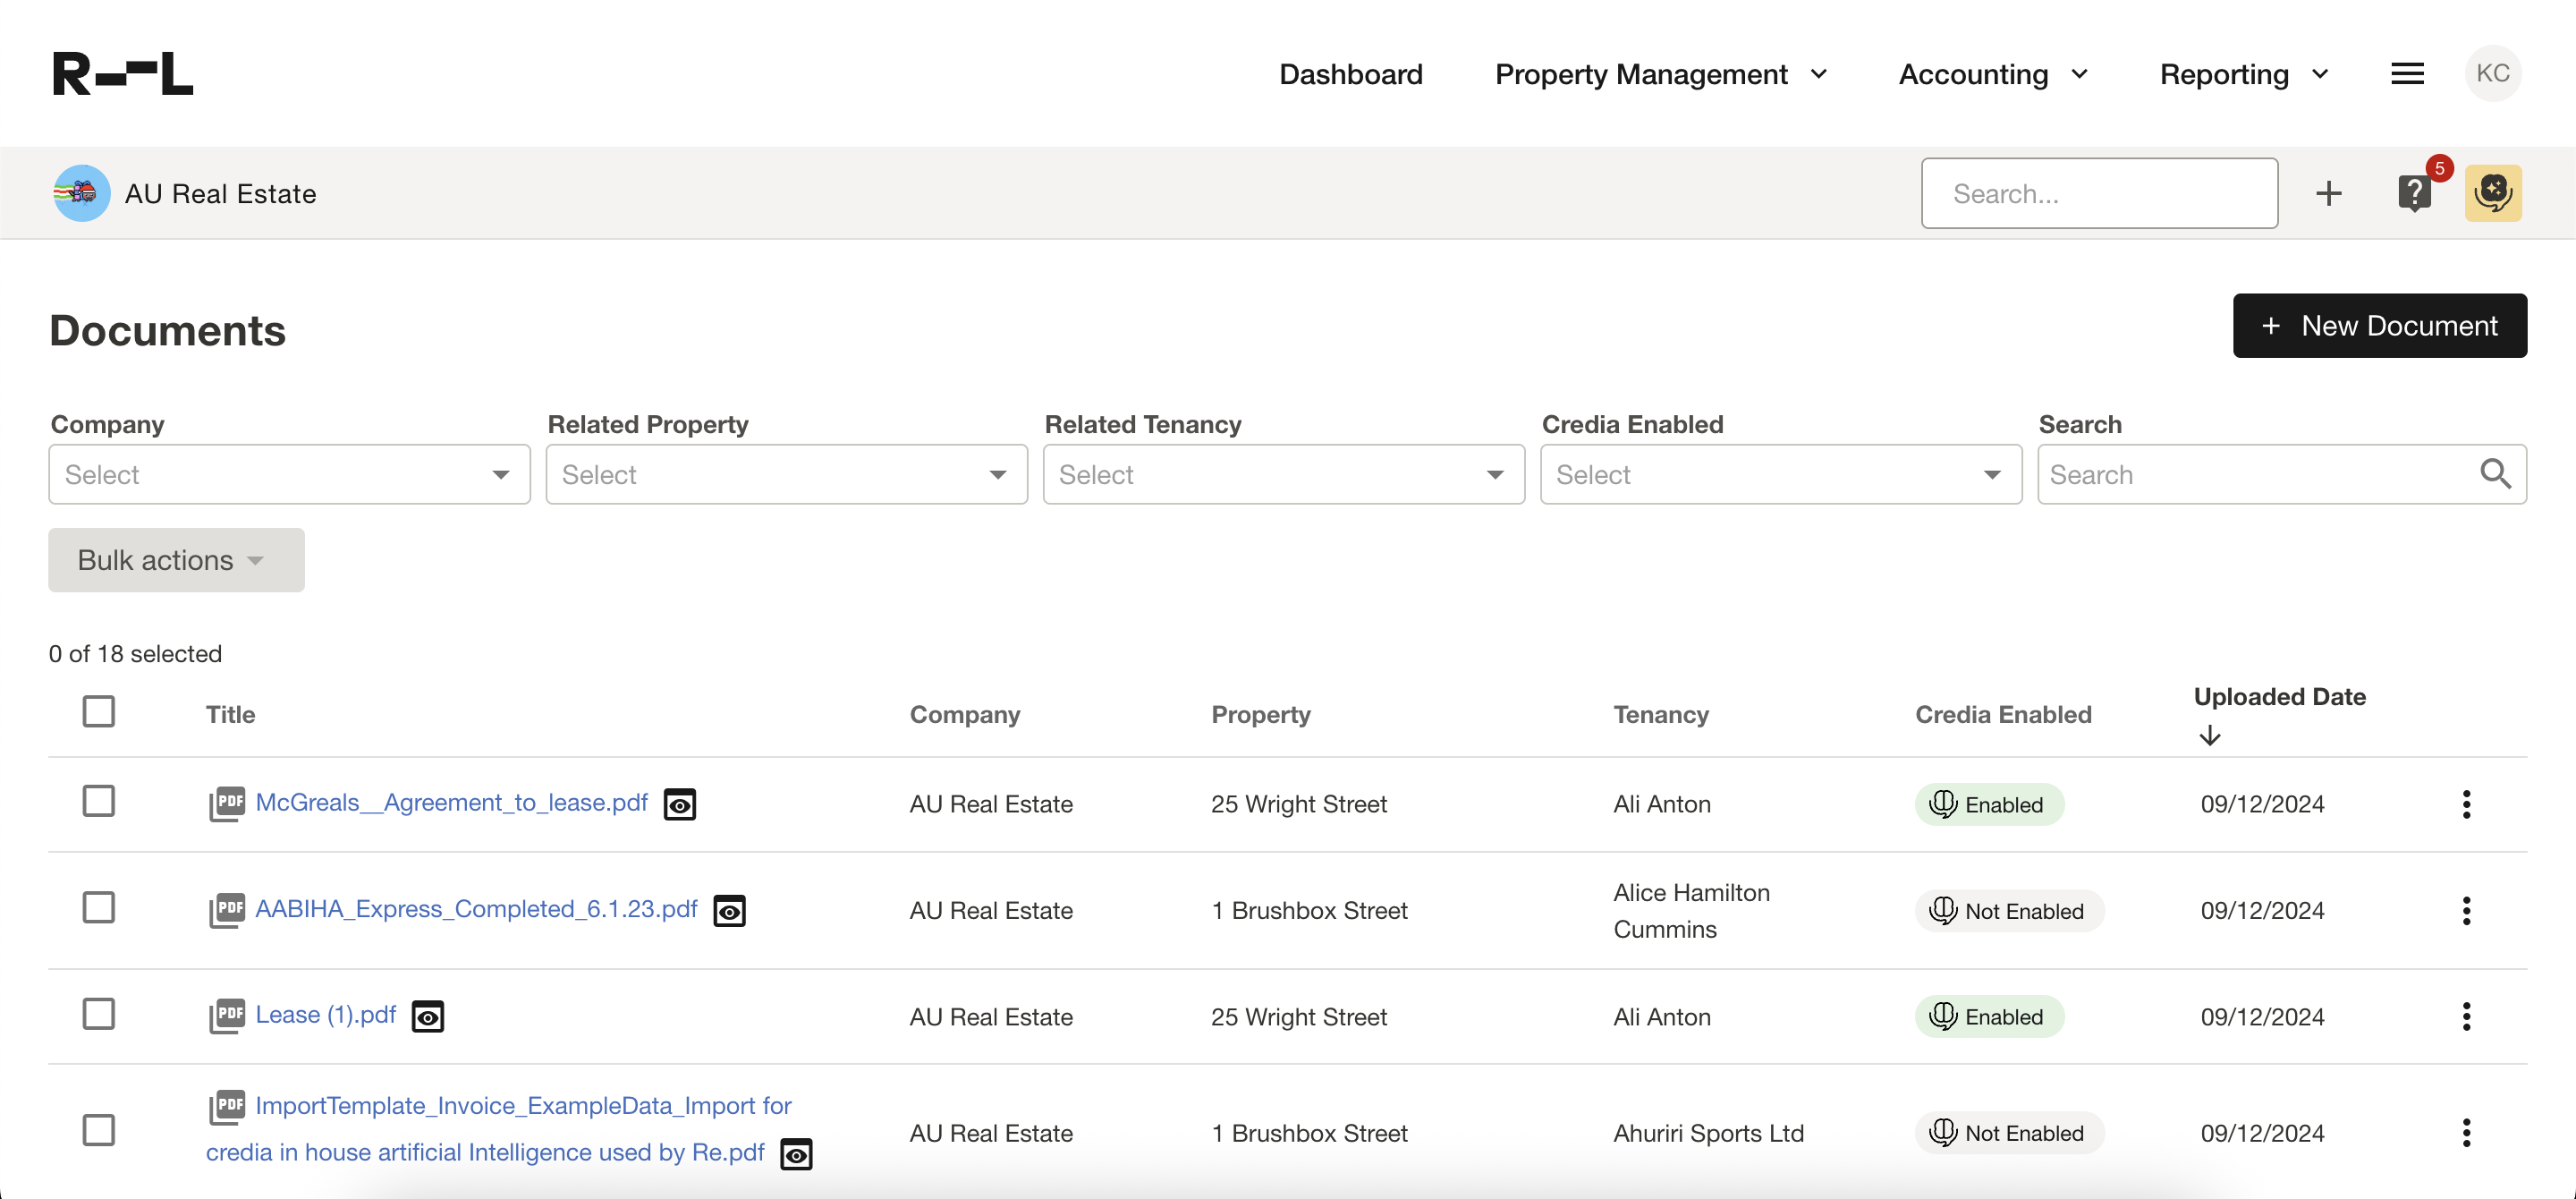Click 25 Wright Street in McGreals row
The height and width of the screenshot is (1199, 2576).
click(1298, 804)
